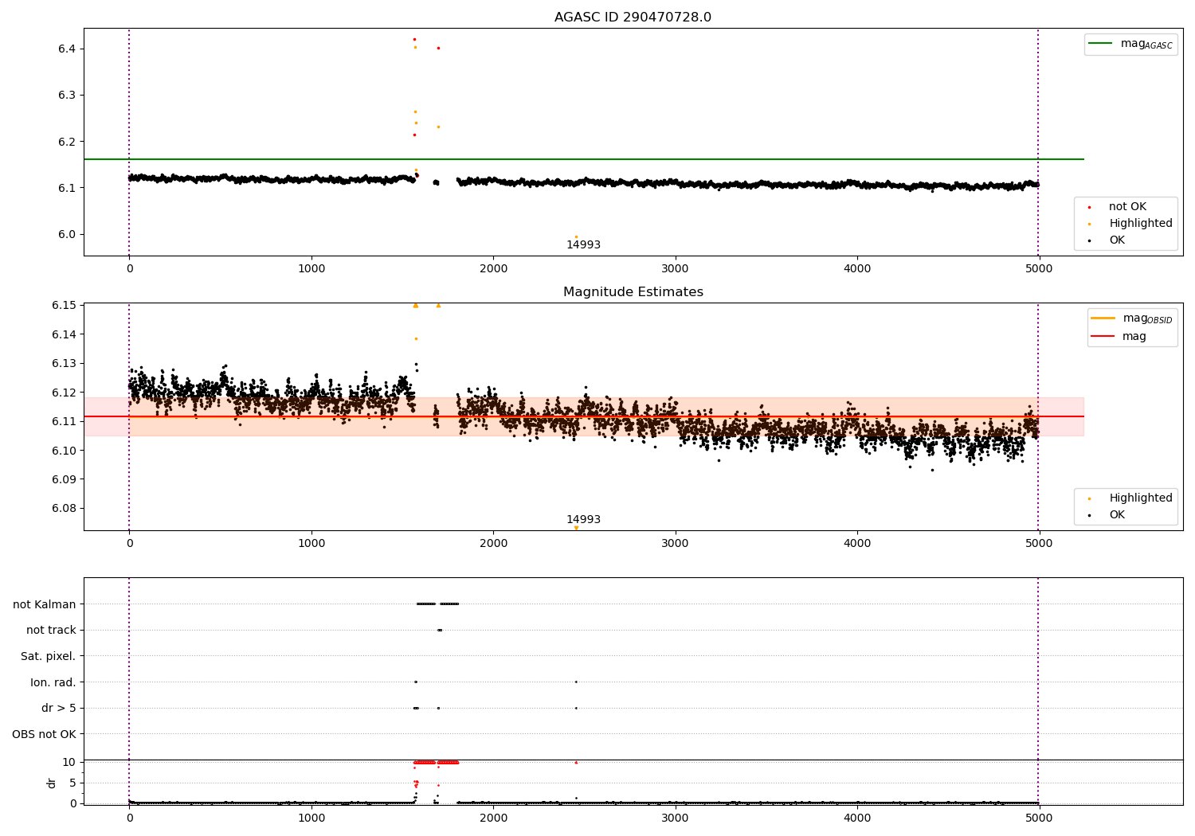Click the 6.15 y-axis tick in middle plot

[x=64, y=306]
